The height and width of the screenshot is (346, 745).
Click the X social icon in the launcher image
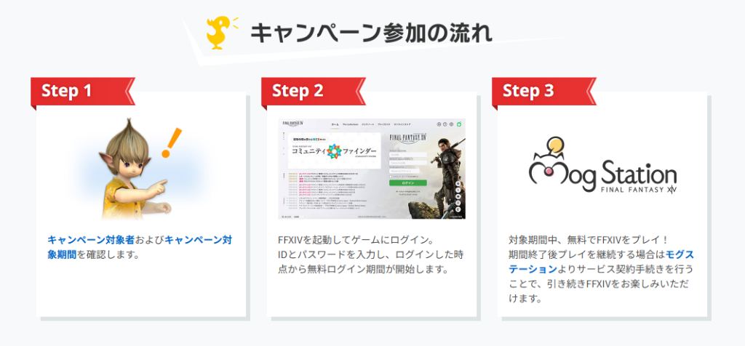(458, 190)
